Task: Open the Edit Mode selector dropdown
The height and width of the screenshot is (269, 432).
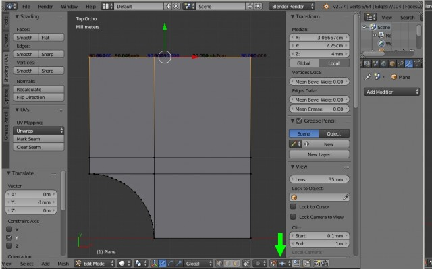Action: click(94, 263)
